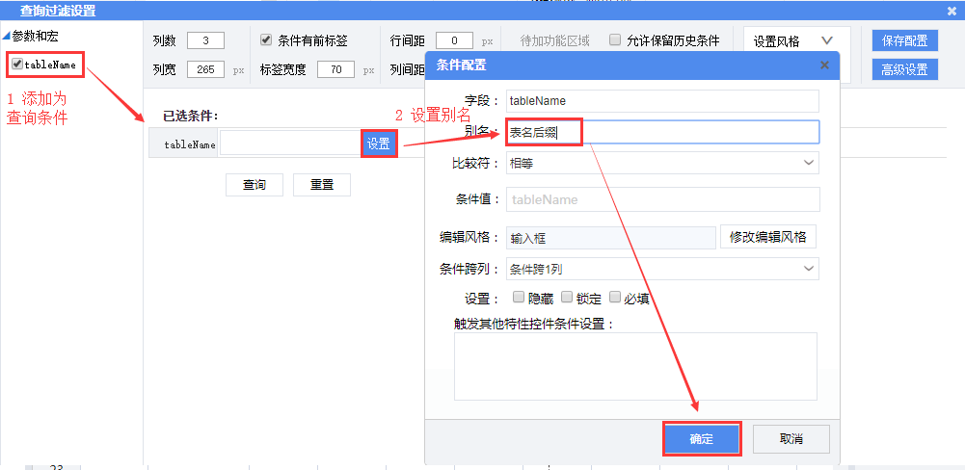This screenshot has height=470, width=965.
Task: Close the 条件配置 dialog with X
Action: 824,65
